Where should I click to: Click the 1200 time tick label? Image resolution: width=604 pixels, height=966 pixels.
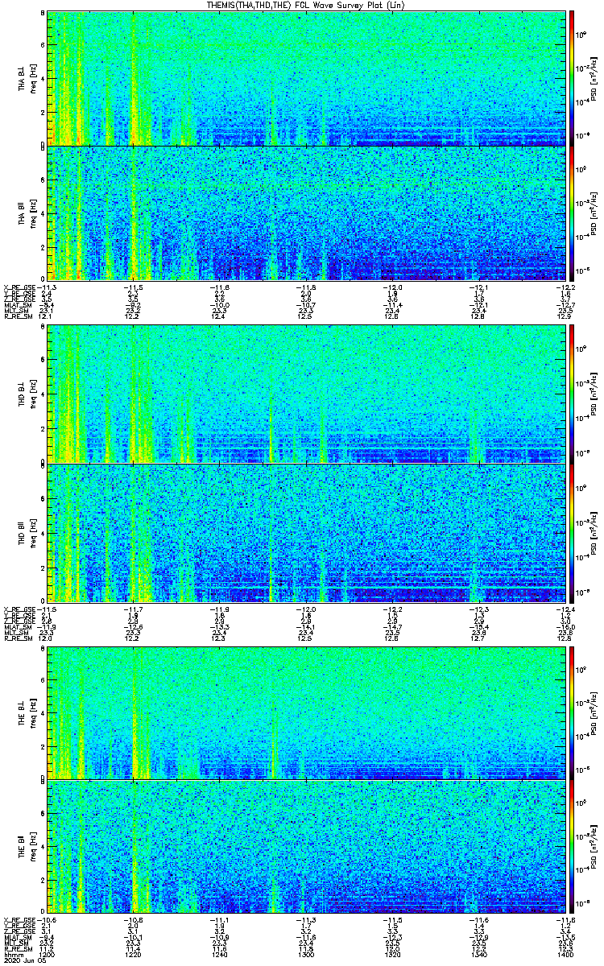click(x=48, y=956)
